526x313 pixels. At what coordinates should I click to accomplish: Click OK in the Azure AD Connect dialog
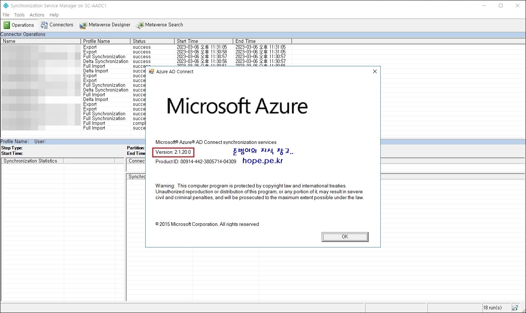[x=345, y=237]
